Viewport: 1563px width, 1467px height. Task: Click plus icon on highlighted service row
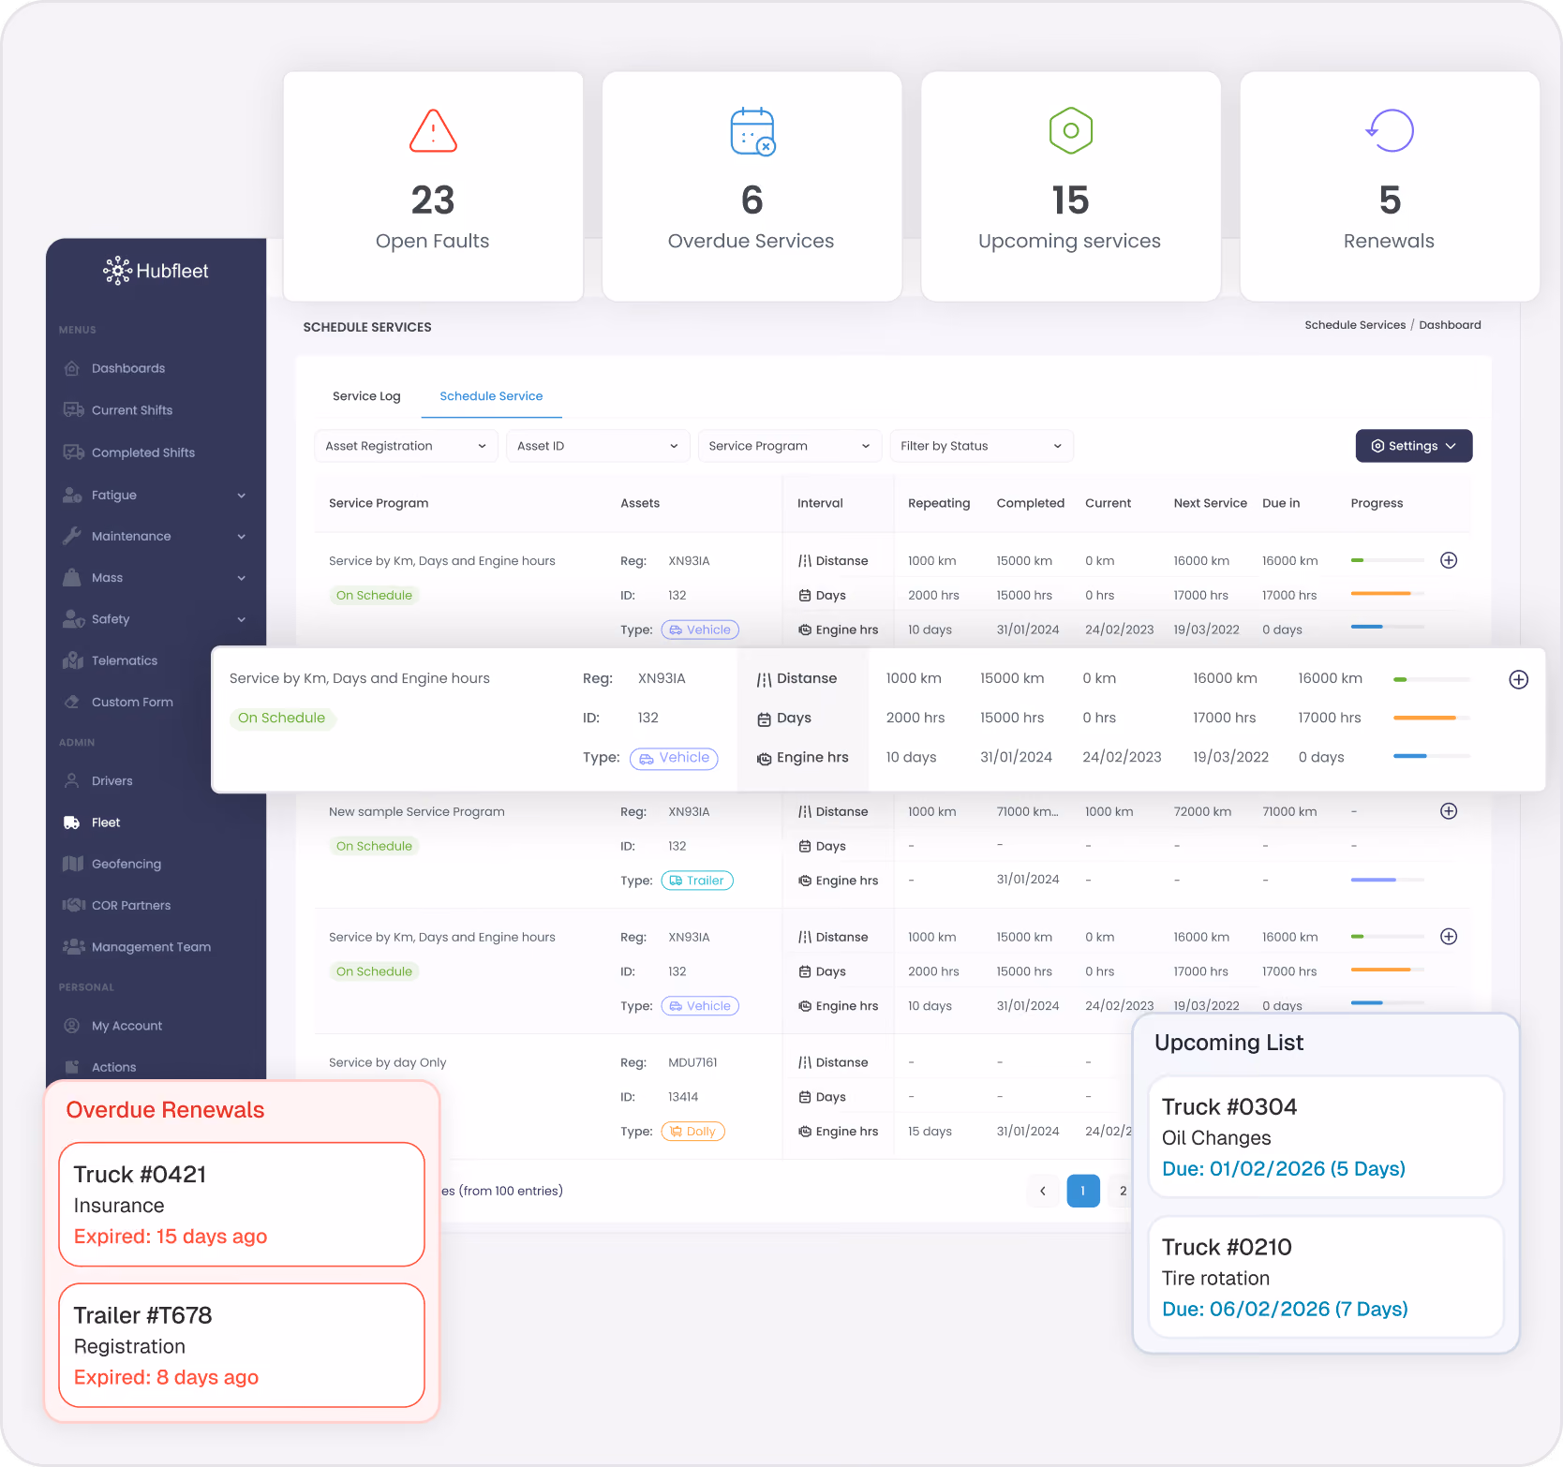point(1519,679)
